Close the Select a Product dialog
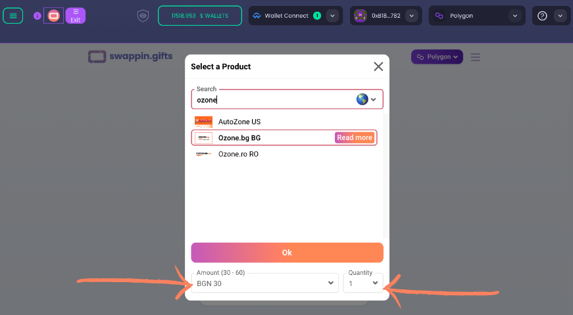This screenshot has height=315, width=573. 378,66
